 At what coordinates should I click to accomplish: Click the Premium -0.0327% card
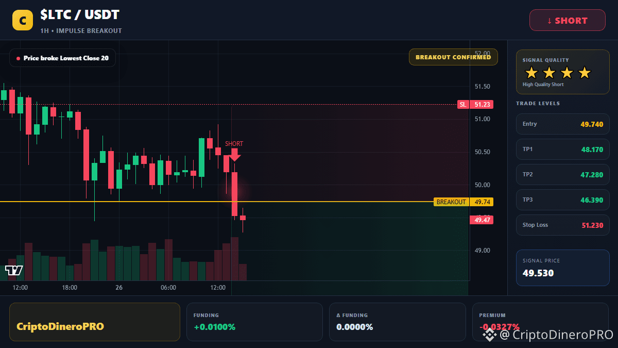point(540,322)
